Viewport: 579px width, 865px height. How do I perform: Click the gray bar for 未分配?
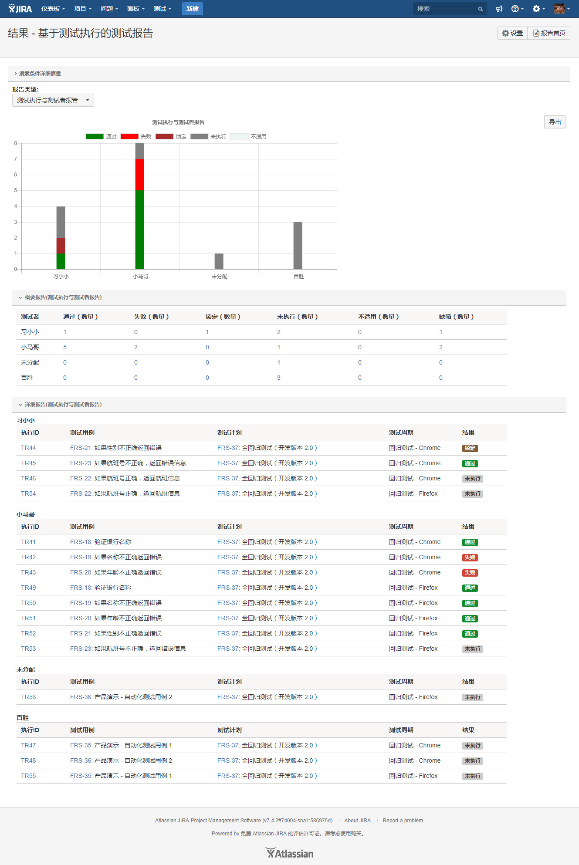(219, 261)
